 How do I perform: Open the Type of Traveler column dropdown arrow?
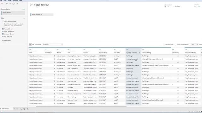pyautogui.click(x=140, y=49)
